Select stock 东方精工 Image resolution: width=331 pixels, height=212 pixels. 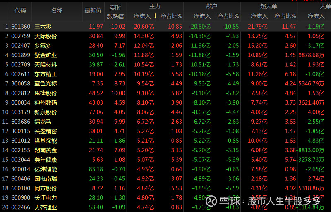coord(46,74)
